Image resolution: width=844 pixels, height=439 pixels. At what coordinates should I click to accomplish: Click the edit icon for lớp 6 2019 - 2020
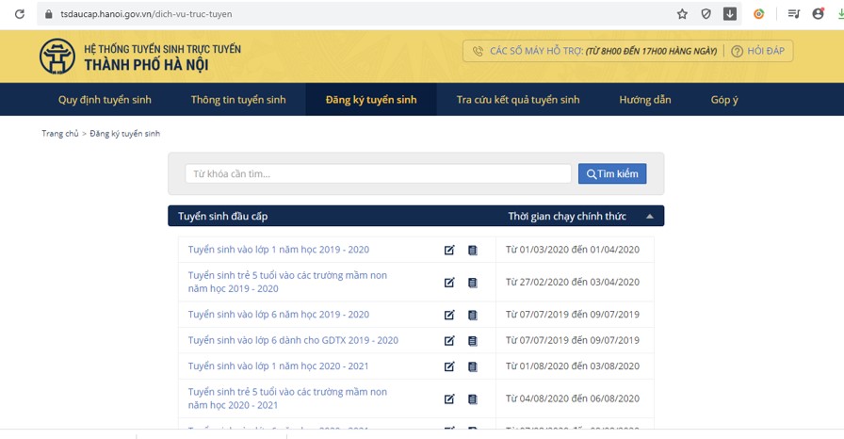[x=449, y=315]
